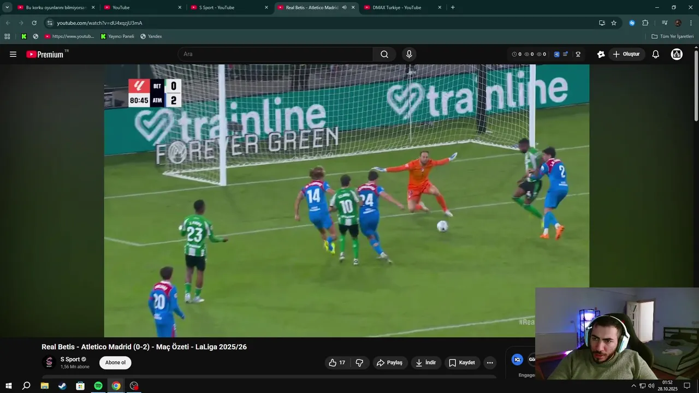This screenshot has width=699, height=393.
Task: Open Chrome three-dot menu
Action: (691, 23)
